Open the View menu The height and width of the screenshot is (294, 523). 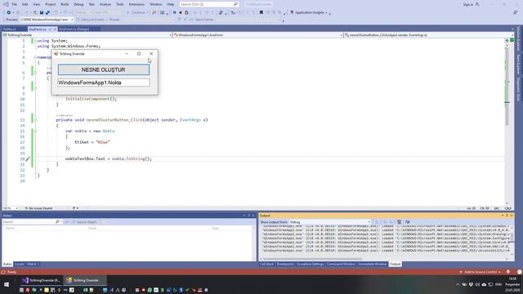pyautogui.click(x=37, y=4)
